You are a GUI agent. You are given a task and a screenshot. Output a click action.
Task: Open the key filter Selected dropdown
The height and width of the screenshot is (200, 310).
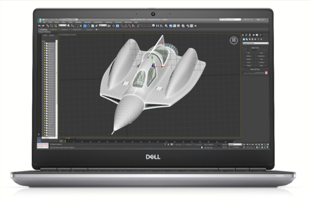coord(235,144)
